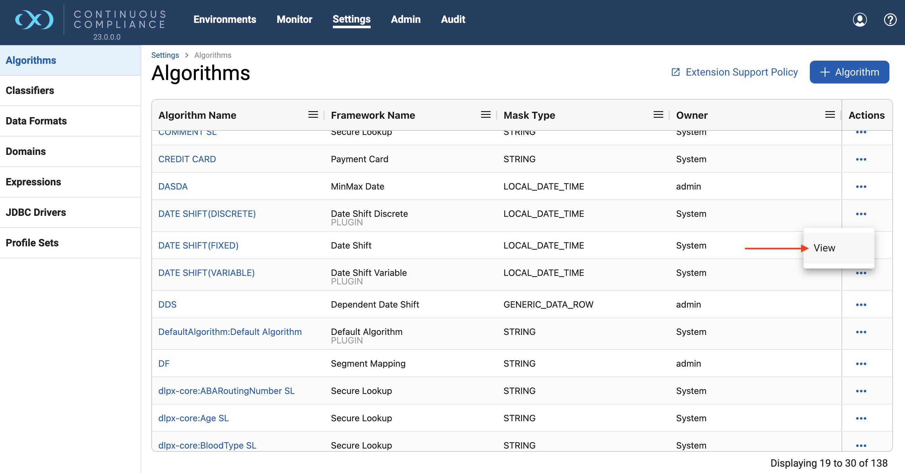Screen dimensions: 905x473
Task: Select View from the context menu
Action: tap(824, 248)
